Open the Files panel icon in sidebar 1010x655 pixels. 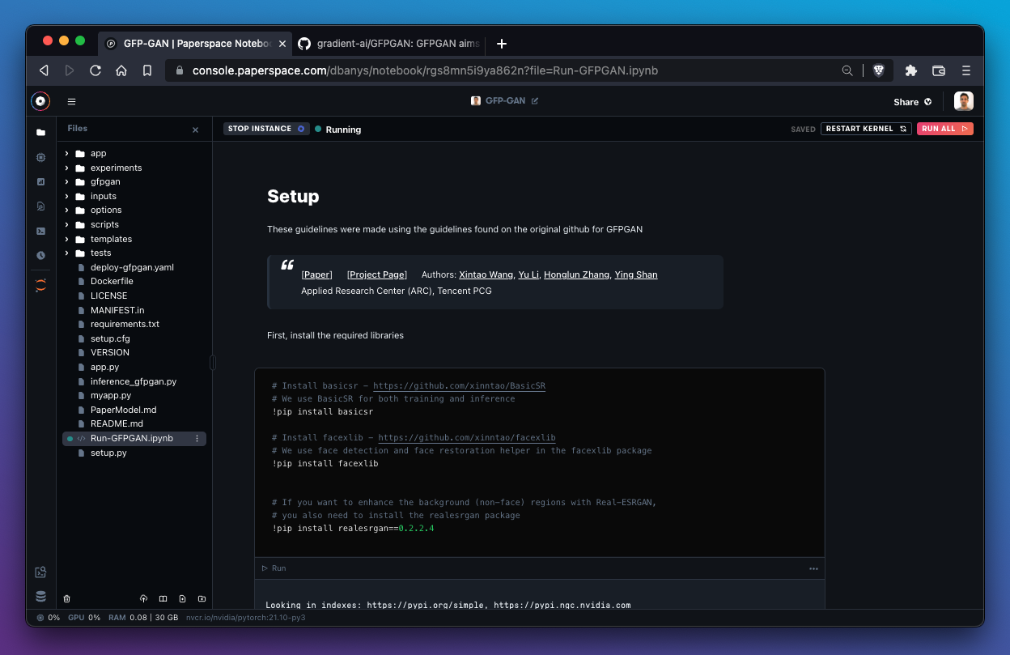click(40, 132)
